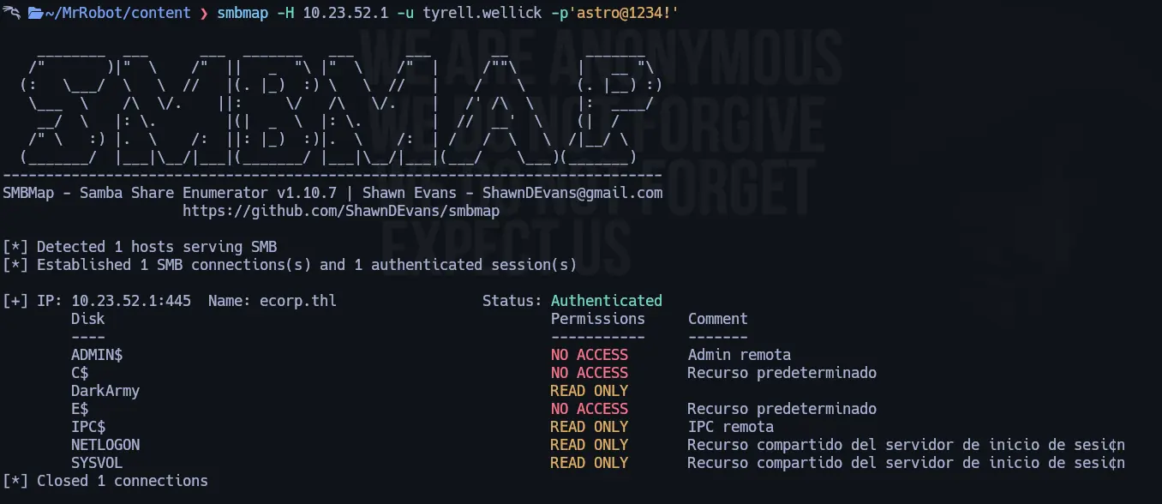The image size is (1162, 504).
Task: Click the IPC$ share entry
Action: 87,427
